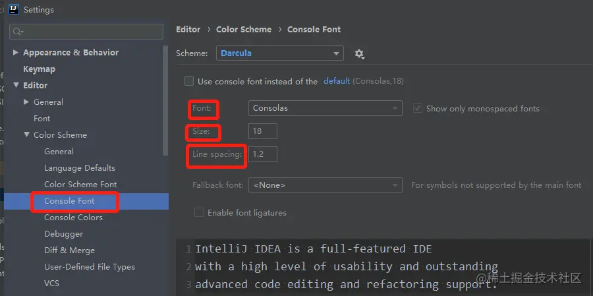593x296 pixels.
Task: Collapse the Editor tree node
Action: click(x=16, y=85)
